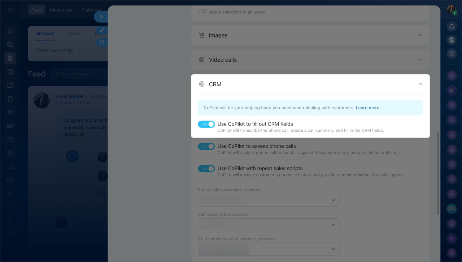
Task: Click the thumbs-up like icon
Action: click(x=72, y=156)
